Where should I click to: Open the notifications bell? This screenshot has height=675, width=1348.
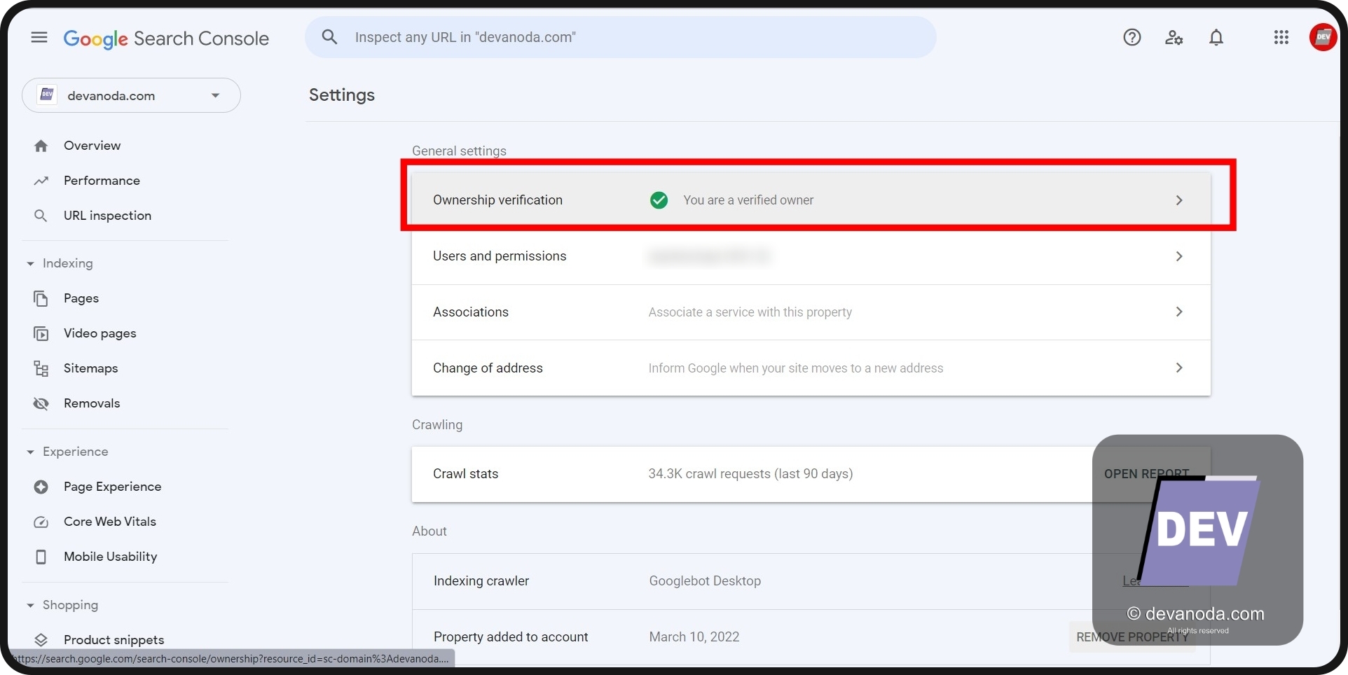(1216, 37)
